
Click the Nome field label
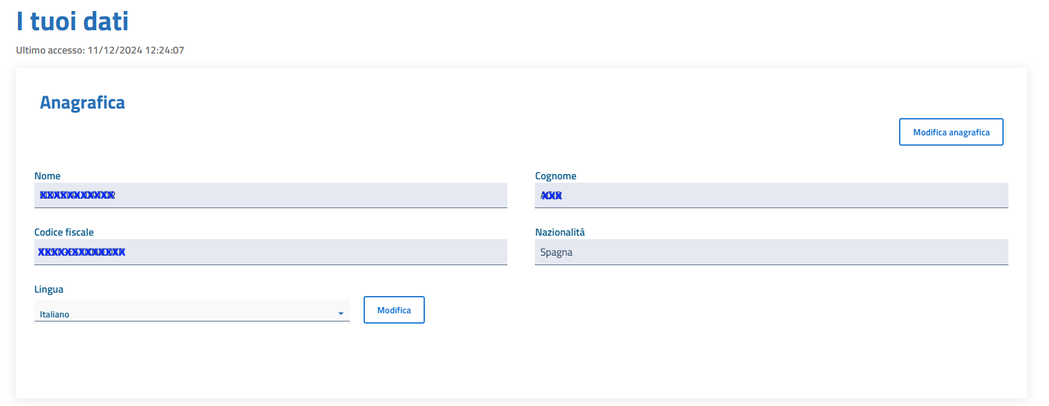click(x=47, y=176)
